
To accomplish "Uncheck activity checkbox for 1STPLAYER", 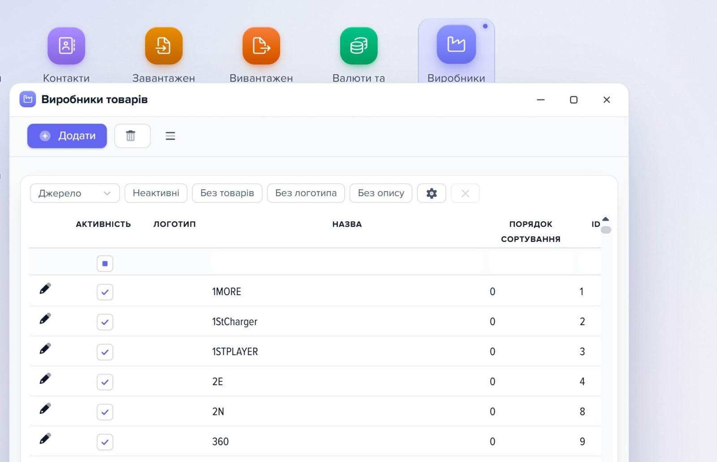I will 105,352.
